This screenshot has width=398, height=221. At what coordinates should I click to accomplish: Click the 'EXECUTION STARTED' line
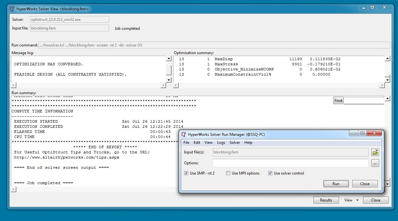(99, 121)
